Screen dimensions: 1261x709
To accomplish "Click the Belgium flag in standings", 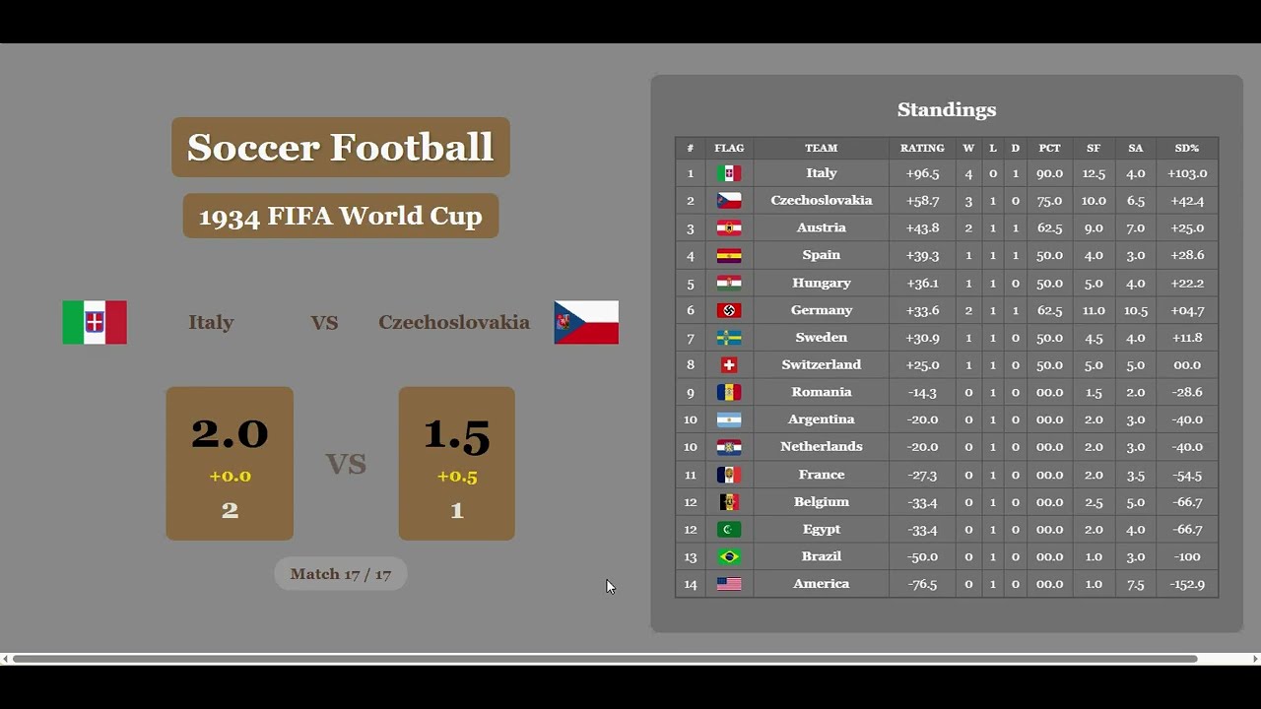I will [729, 502].
